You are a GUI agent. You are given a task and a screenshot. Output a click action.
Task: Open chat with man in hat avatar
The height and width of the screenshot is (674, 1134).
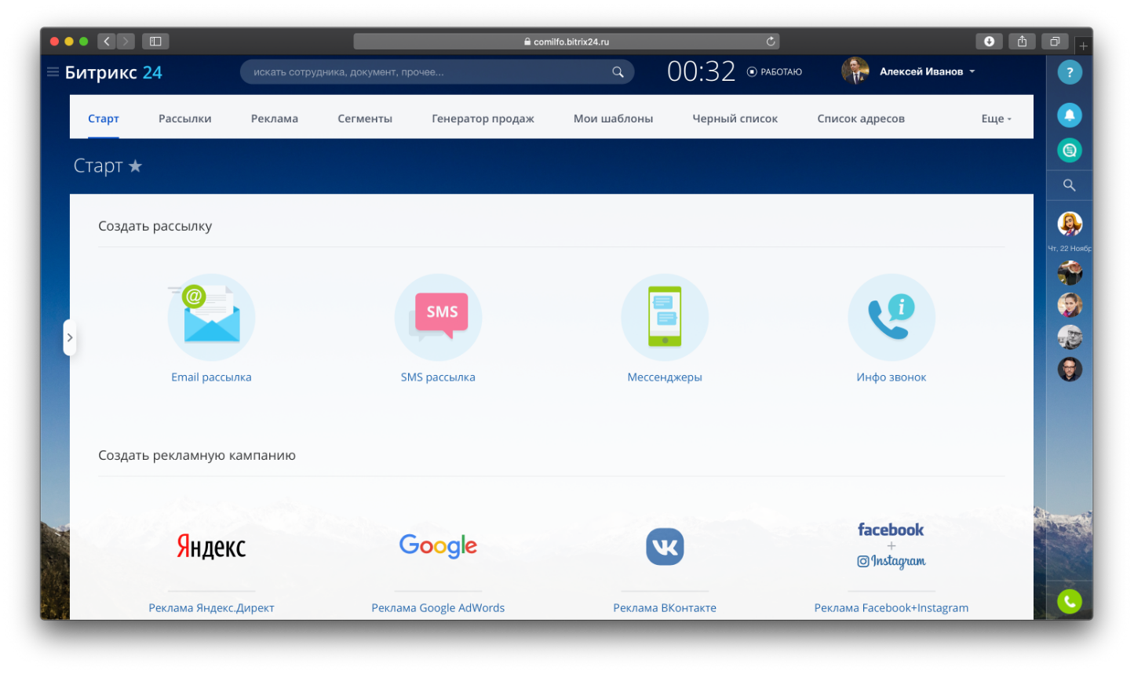(1069, 273)
